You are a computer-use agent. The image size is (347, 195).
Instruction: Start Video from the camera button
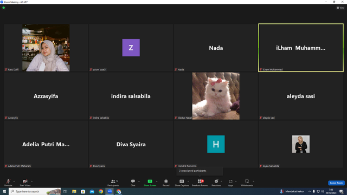[25, 183]
